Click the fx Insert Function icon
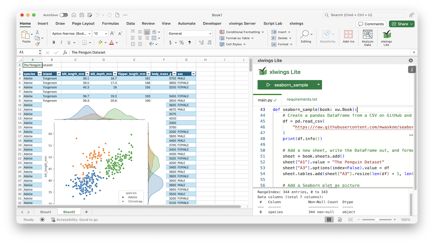Screen dimensions: 434x244 coord(65,52)
